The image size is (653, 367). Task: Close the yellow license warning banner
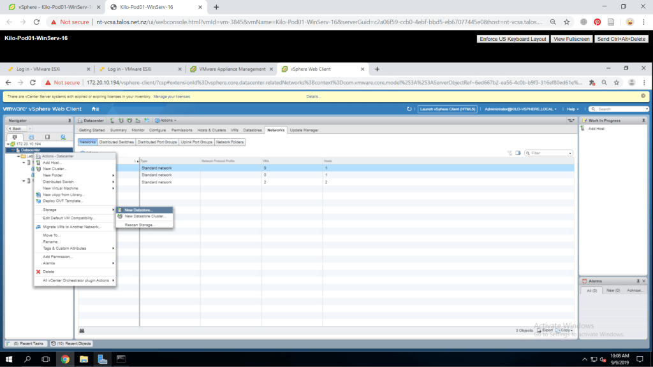pos(643,96)
